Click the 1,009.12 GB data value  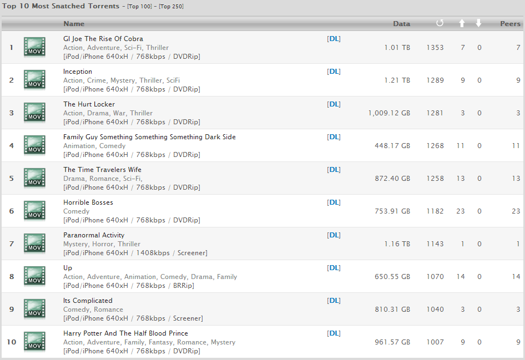coord(389,113)
